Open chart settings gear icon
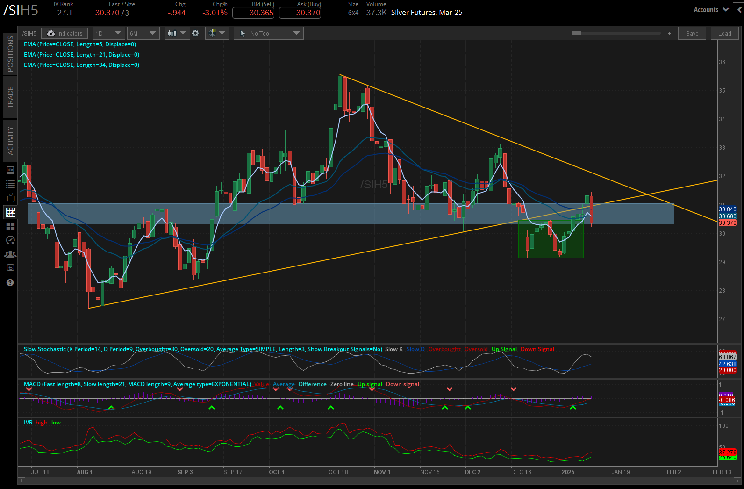This screenshot has height=489, width=744. coord(195,33)
